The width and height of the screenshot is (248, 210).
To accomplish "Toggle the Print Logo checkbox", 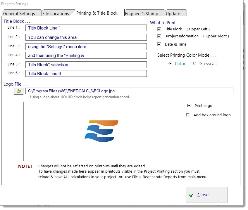I will [x=189, y=106].
